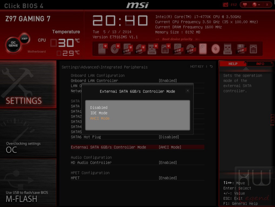Select the UEFI CD/DVD boot device icon
Viewport: 275px width, 207px height.
pyautogui.click(x=115, y=49)
